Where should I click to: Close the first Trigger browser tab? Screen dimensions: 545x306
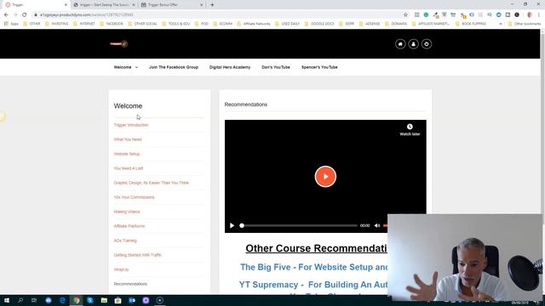(x=66, y=5)
